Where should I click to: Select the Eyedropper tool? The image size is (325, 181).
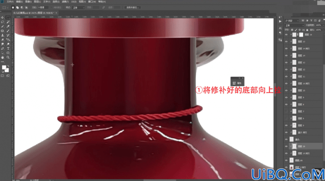(8, 27)
